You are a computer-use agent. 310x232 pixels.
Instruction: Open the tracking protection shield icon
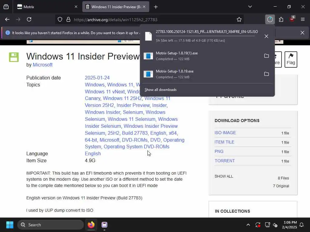(60, 20)
